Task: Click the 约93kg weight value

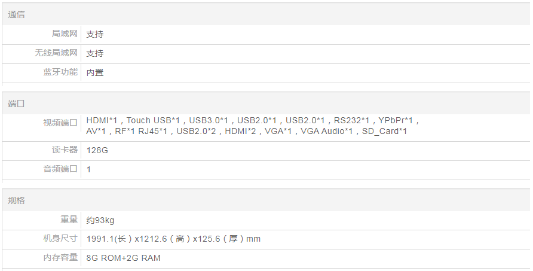Action: tap(100, 220)
